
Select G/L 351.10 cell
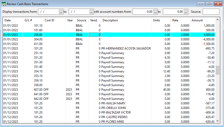33,53
